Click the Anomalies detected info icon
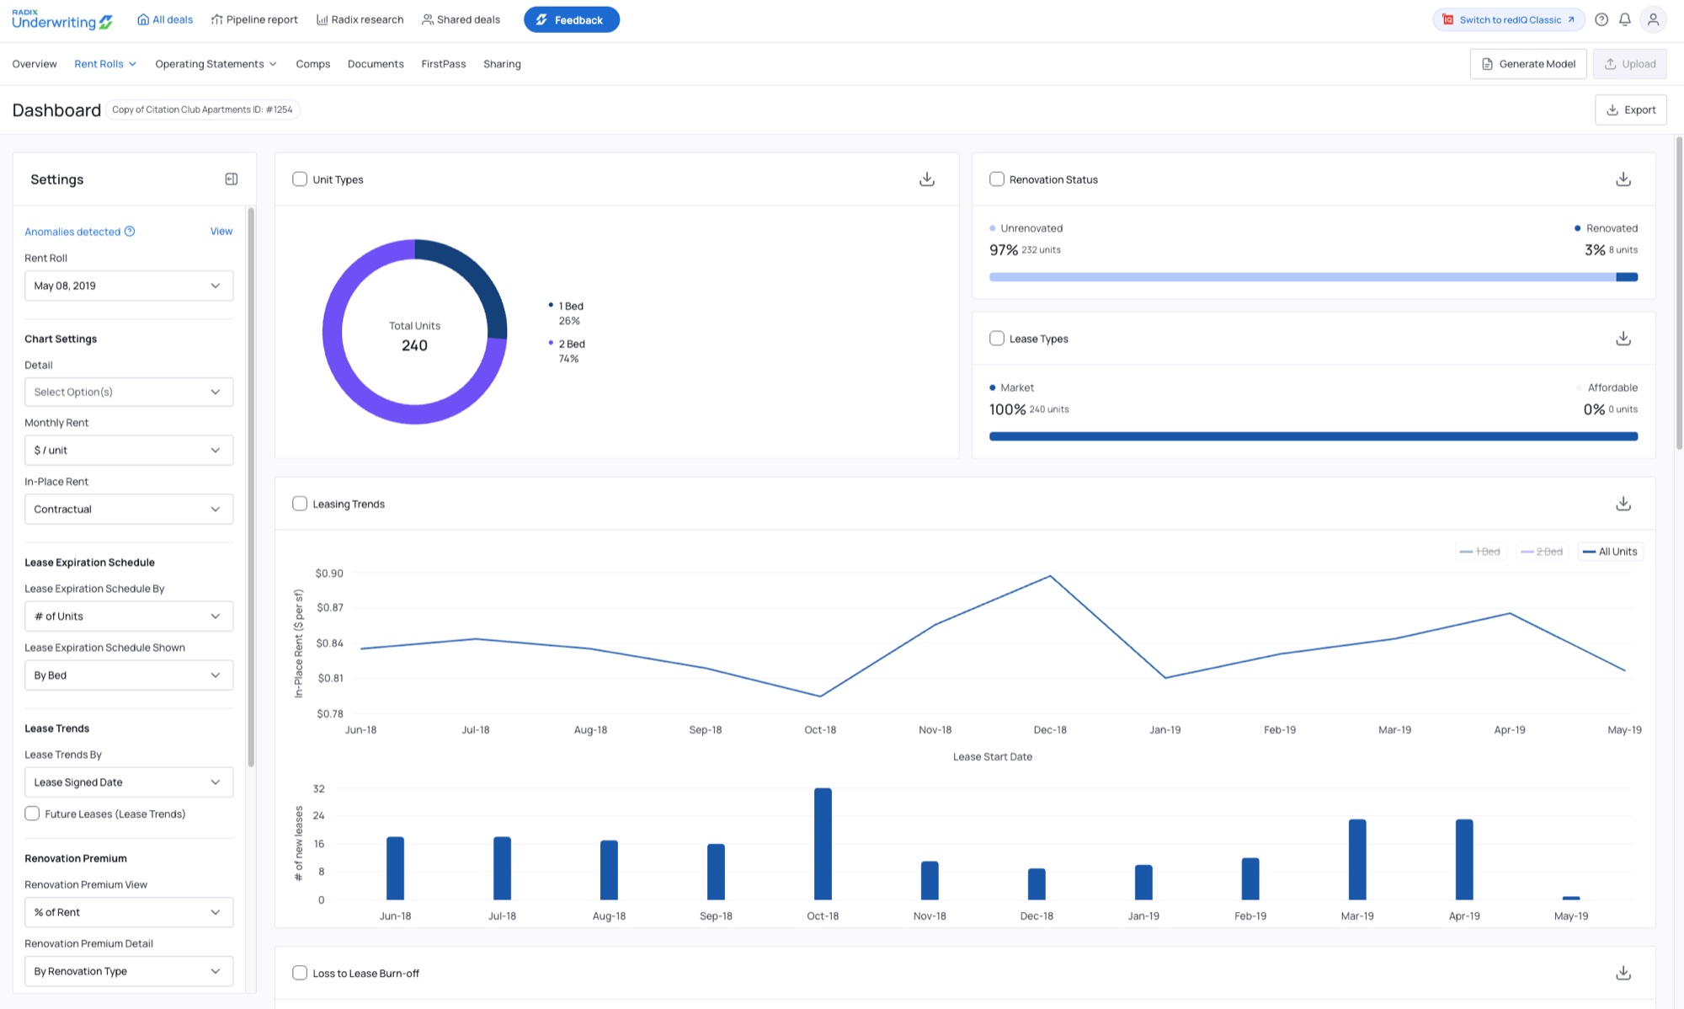Image resolution: width=1684 pixels, height=1009 pixels. point(130,232)
